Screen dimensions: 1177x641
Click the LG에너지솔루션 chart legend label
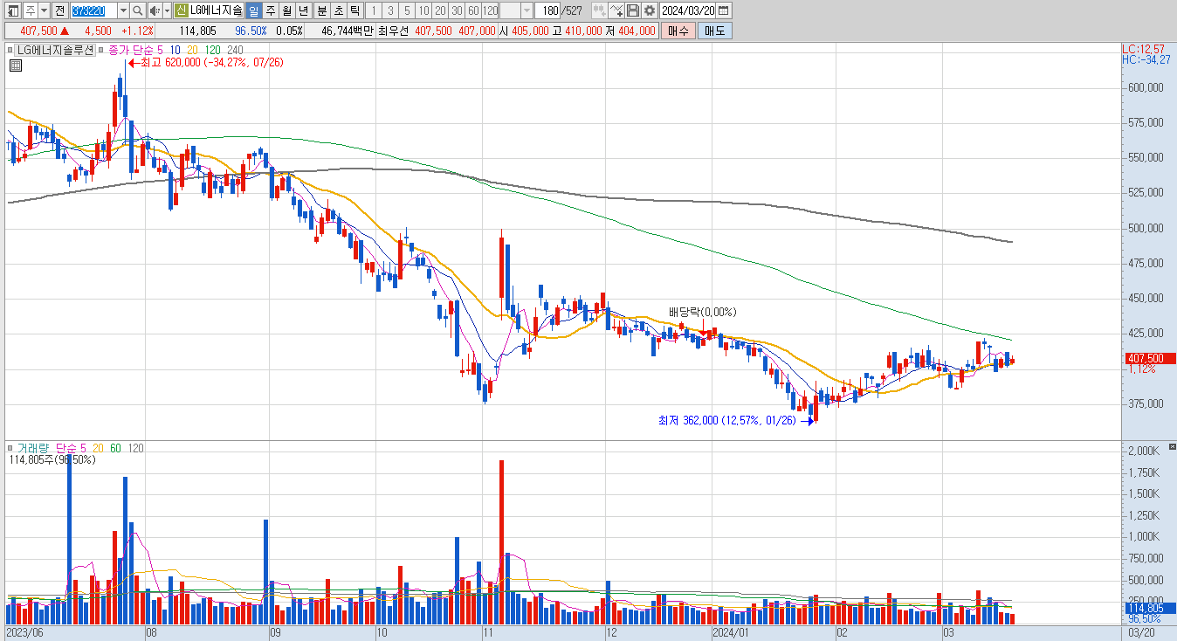point(54,50)
